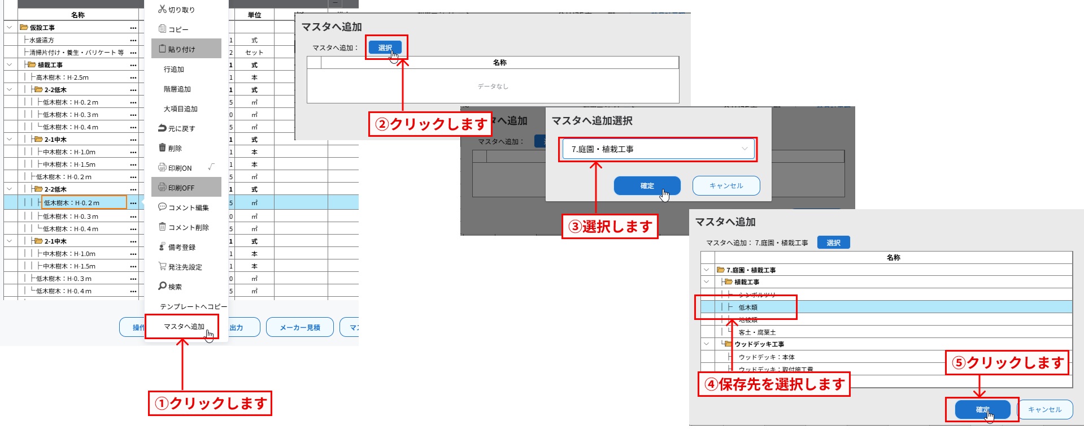Click キャンセル below the 低木類 tree
The height and width of the screenshot is (433, 1084).
(1045, 410)
